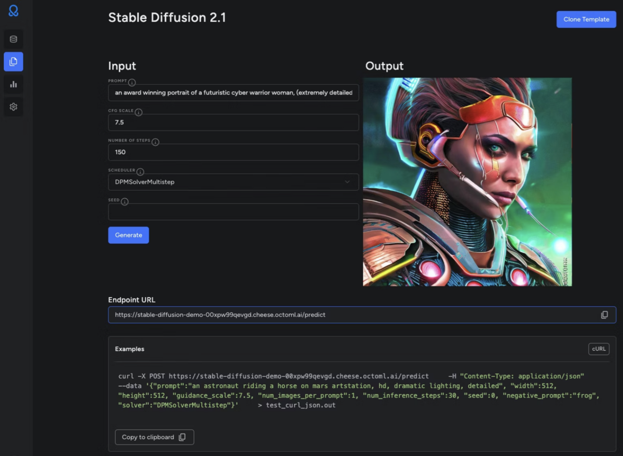Click the Endpoint URL label
This screenshot has height=456, width=623.
pos(132,300)
